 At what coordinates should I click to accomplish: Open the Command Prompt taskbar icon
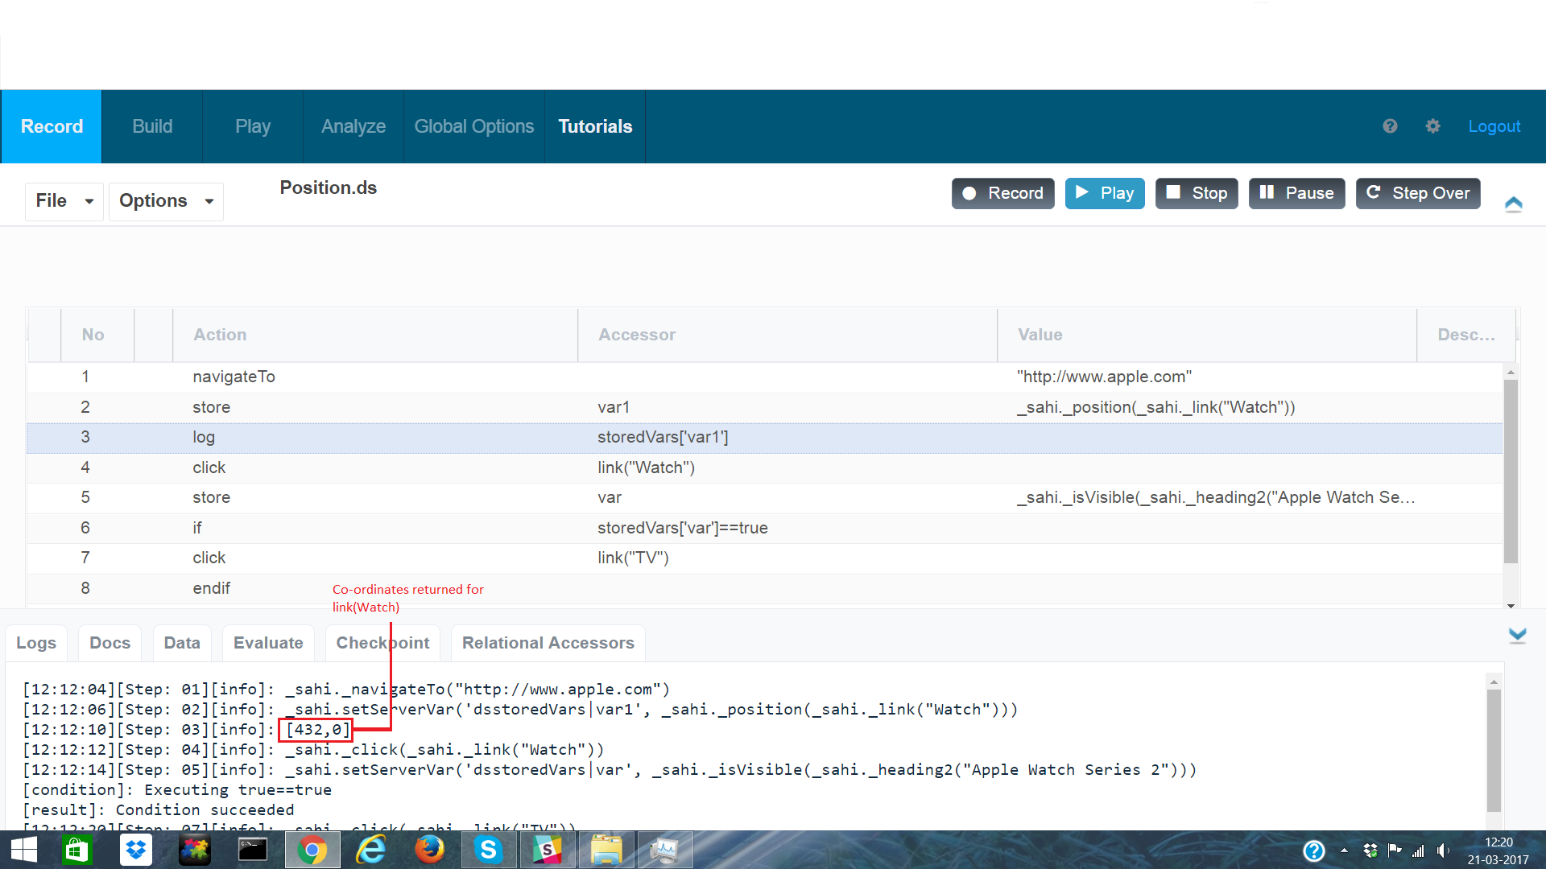coord(253,850)
